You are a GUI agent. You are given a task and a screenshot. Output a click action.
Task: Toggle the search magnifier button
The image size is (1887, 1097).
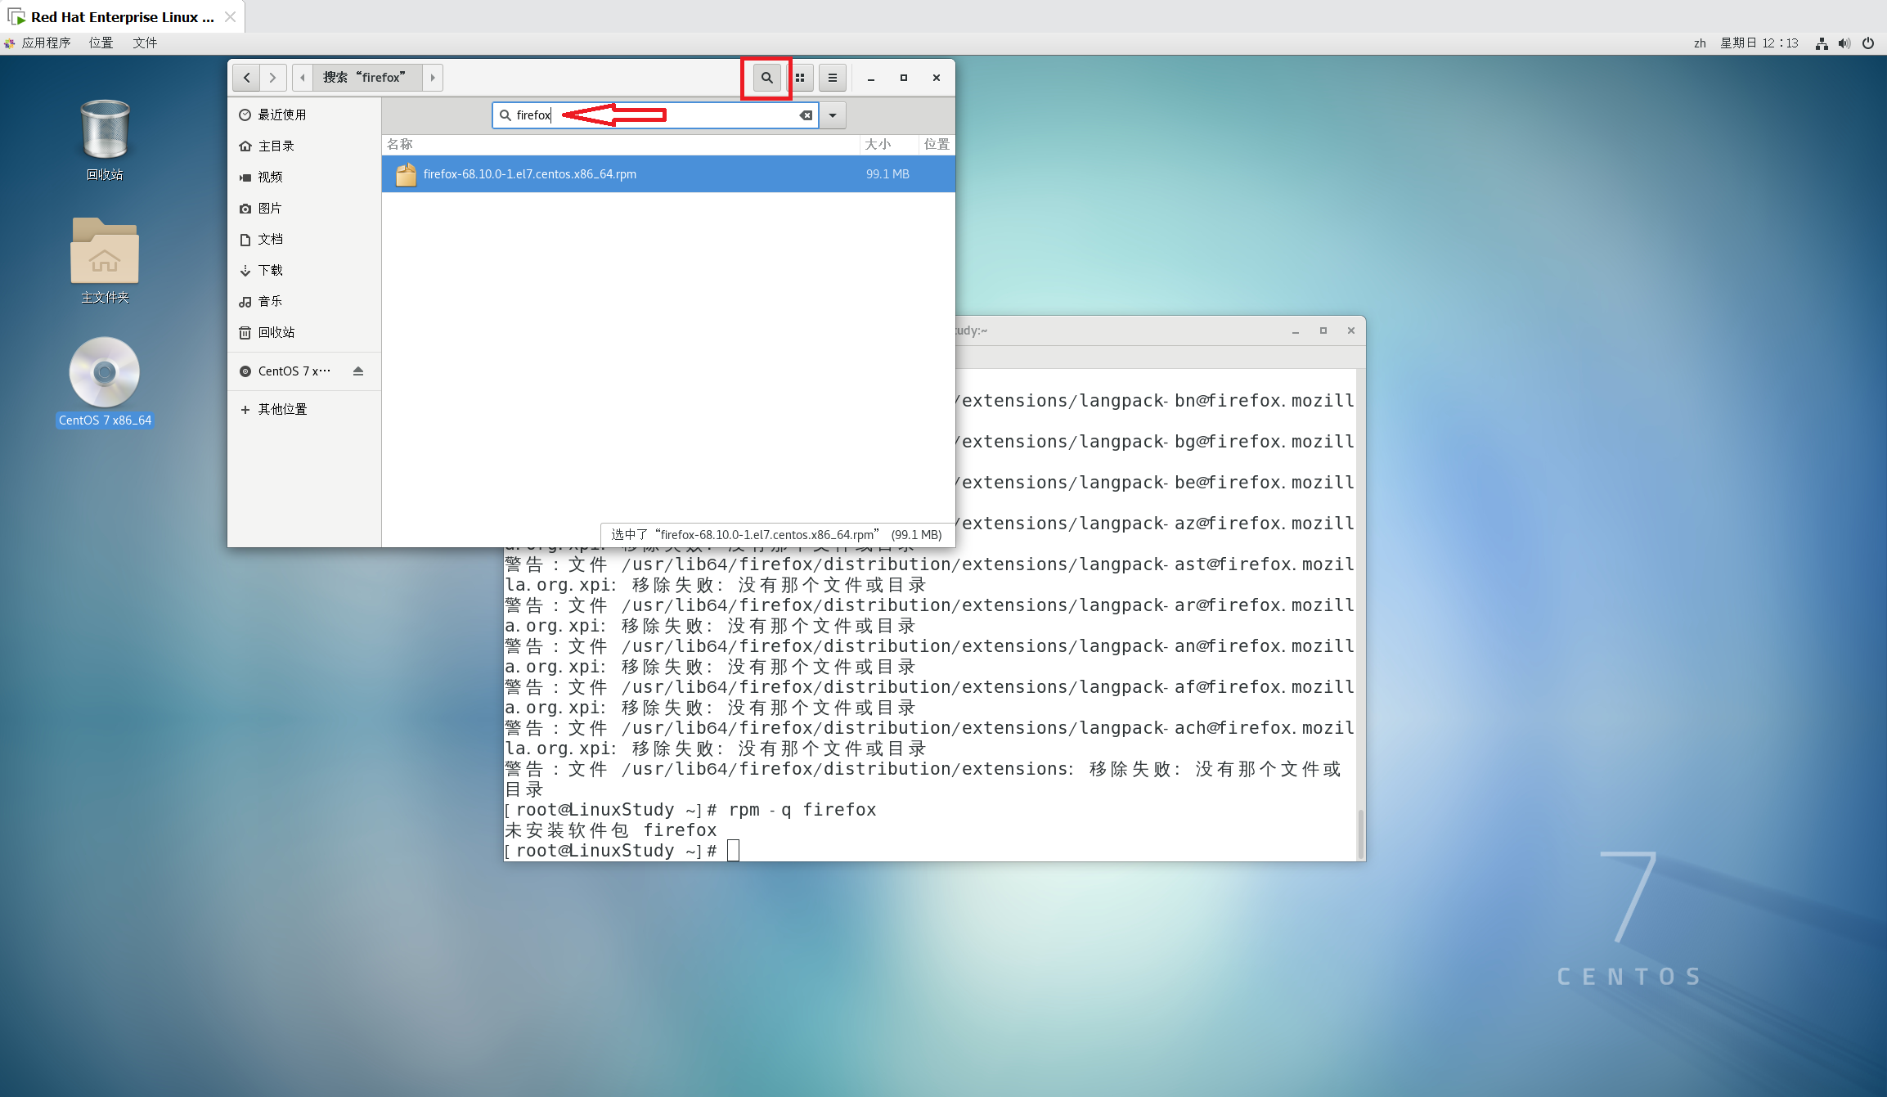coord(766,78)
